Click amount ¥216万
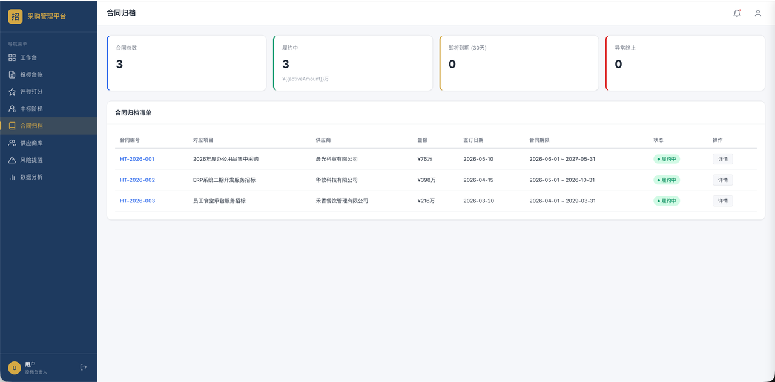Screen dimensions: 775x382 (x=426, y=201)
